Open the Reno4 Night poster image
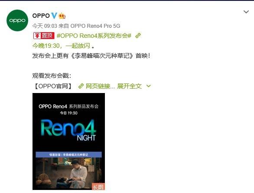This screenshot has height=193, width=254. (68, 141)
